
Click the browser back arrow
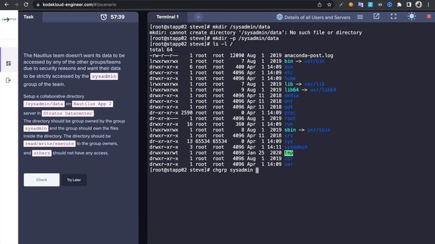[x=7, y=5]
